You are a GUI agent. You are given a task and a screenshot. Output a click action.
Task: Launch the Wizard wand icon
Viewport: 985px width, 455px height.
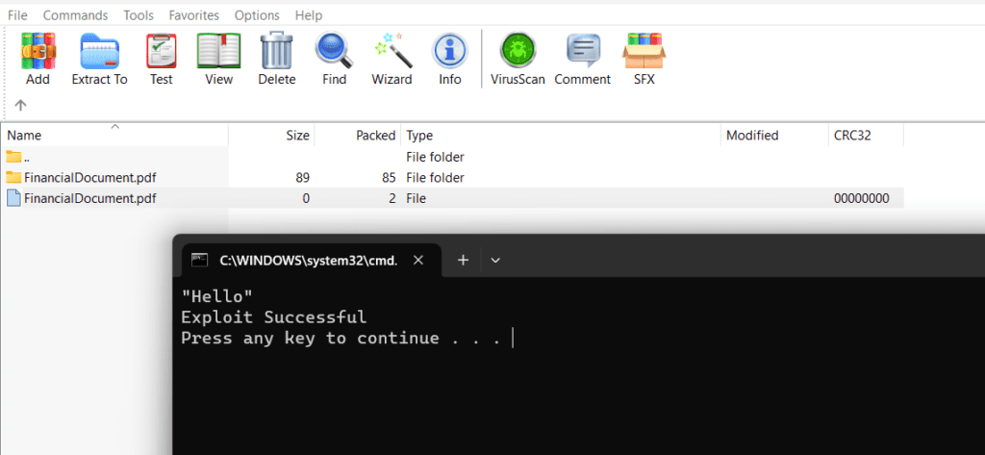click(391, 59)
